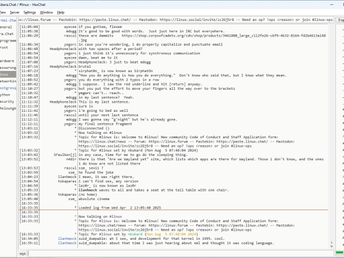Select the #postgresql channel highlighted in blue
The height and width of the screenshot is (258, 344).
(8, 88)
